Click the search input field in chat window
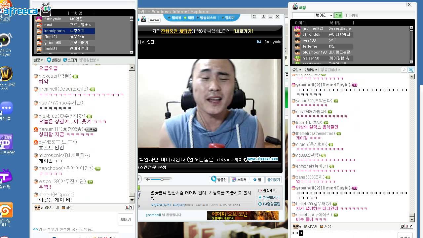The width and height of the screenshot is (423, 238). point(303,15)
